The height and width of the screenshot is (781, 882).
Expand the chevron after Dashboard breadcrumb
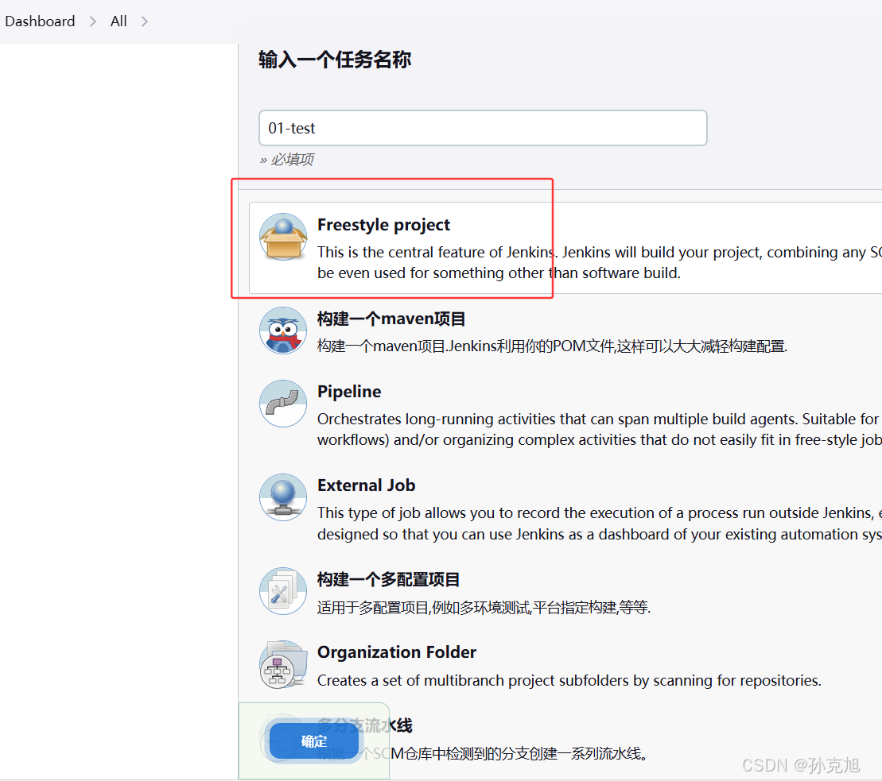tap(93, 21)
